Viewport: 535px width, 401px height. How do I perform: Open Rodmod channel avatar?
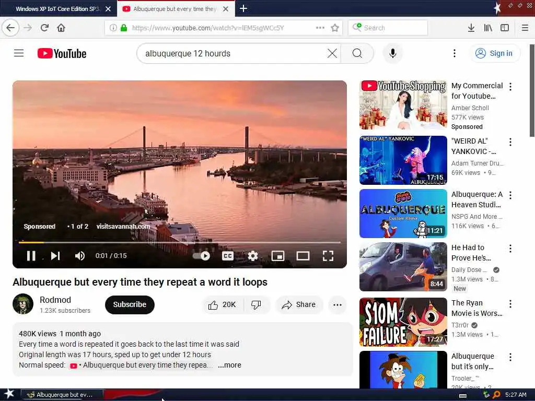click(x=23, y=303)
